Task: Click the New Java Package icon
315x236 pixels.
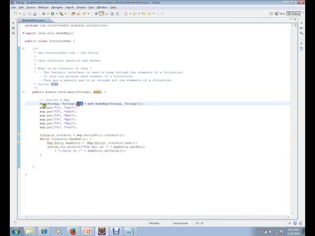Action: point(73,14)
